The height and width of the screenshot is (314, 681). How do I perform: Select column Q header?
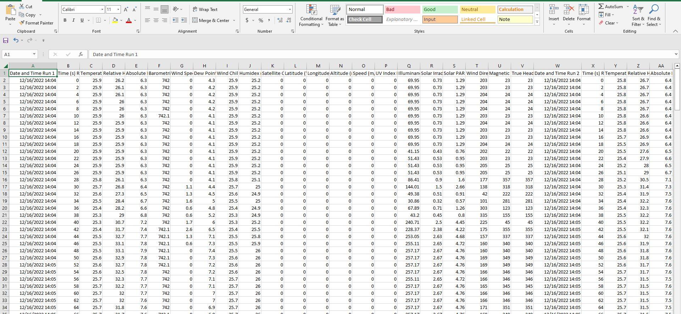(x=409, y=66)
